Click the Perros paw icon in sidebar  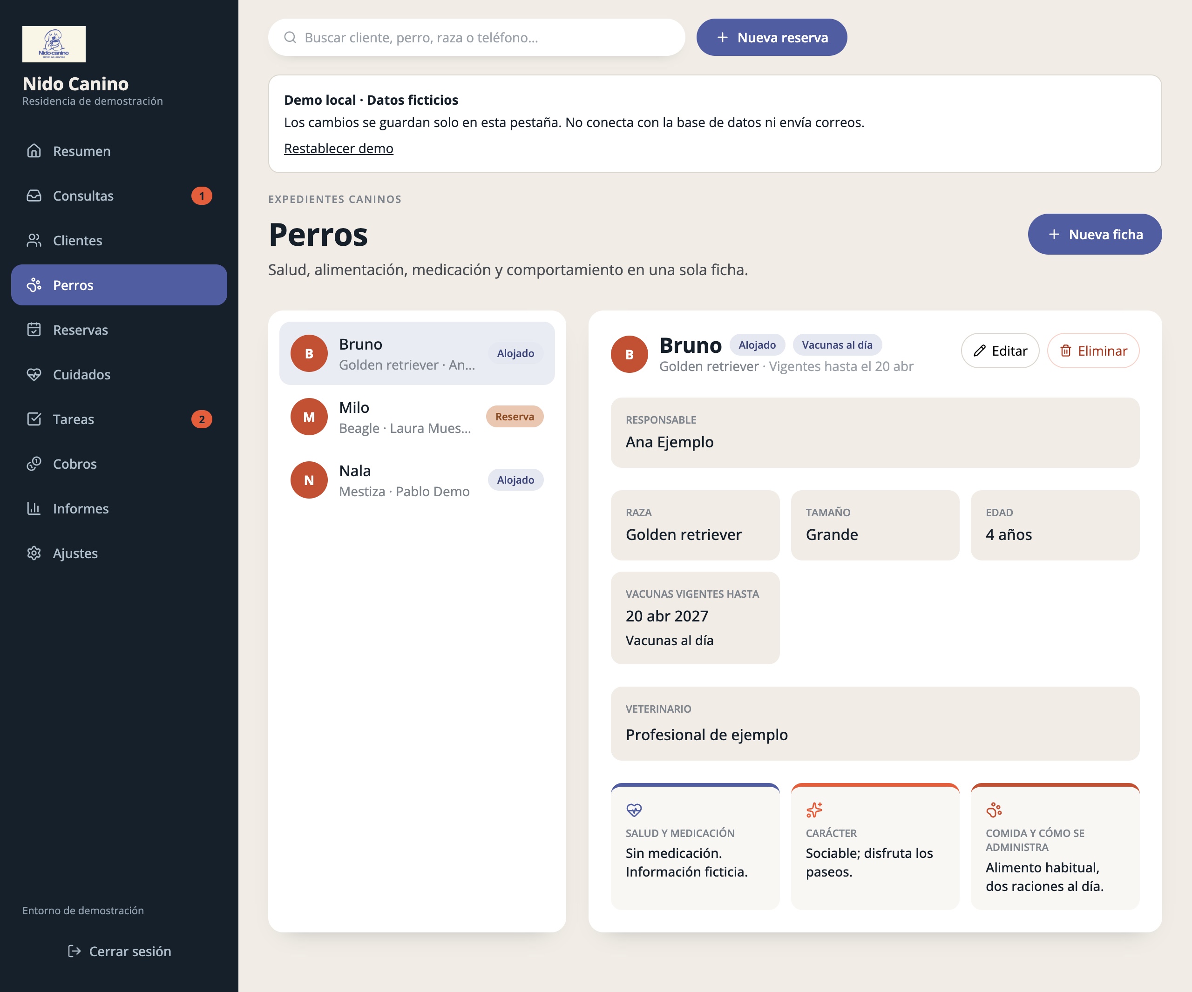pos(34,285)
